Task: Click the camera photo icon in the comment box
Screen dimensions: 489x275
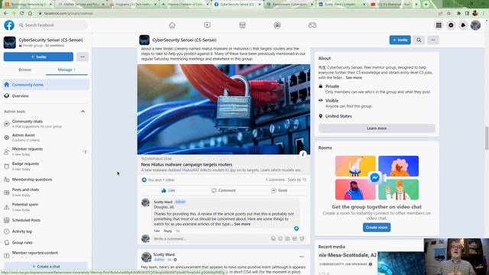Action: 287,238
